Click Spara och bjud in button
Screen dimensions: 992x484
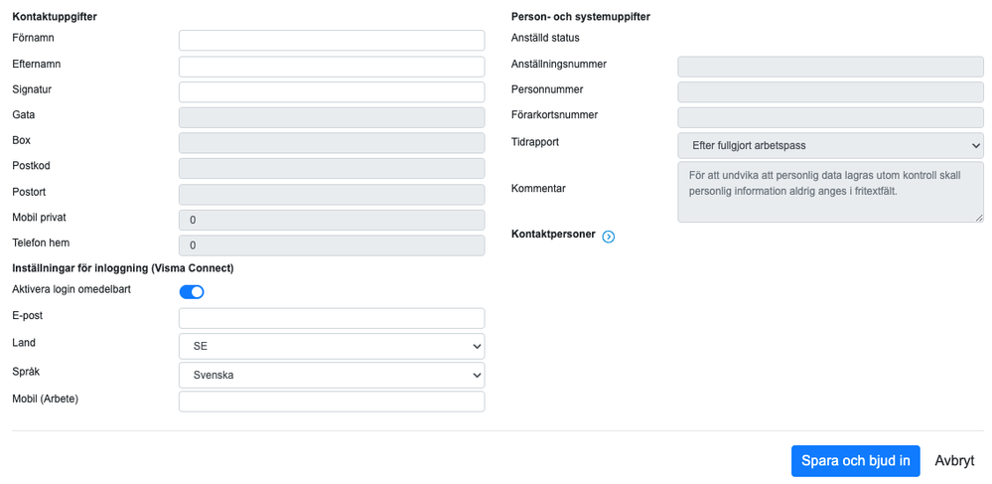855,461
